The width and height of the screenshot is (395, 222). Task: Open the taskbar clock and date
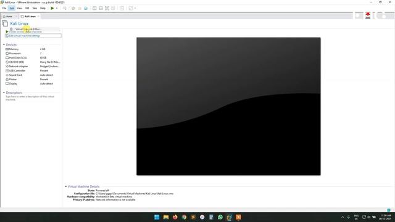pos(386,217)
